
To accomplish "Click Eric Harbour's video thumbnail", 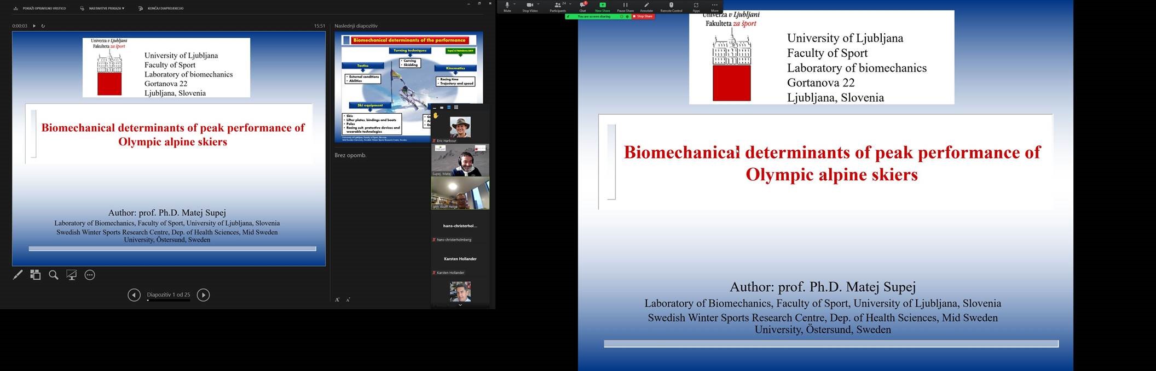I will click(x=460, y=127).
